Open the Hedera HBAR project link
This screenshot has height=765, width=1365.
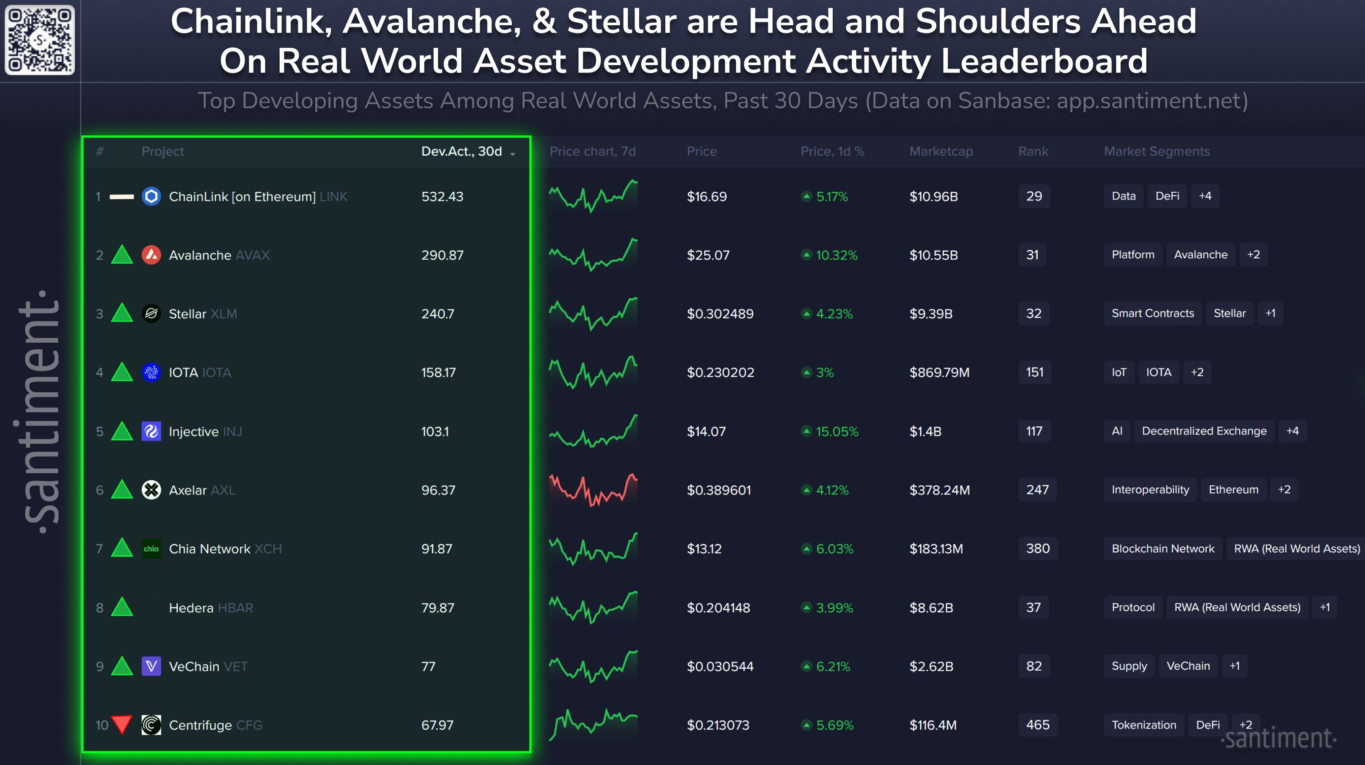210,608
